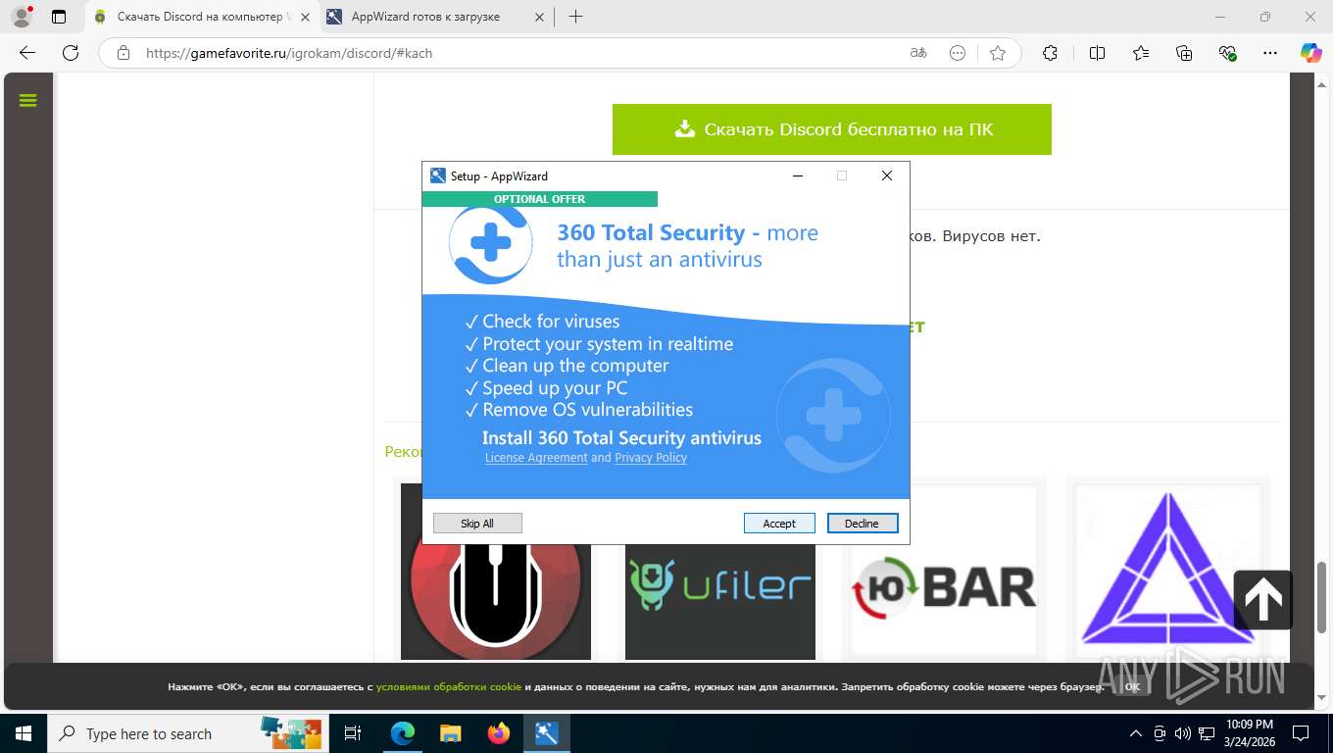Toggle split screen view icon
Image resolution: width=1333 pixels, height=753 pixels.
point(1098,53)
